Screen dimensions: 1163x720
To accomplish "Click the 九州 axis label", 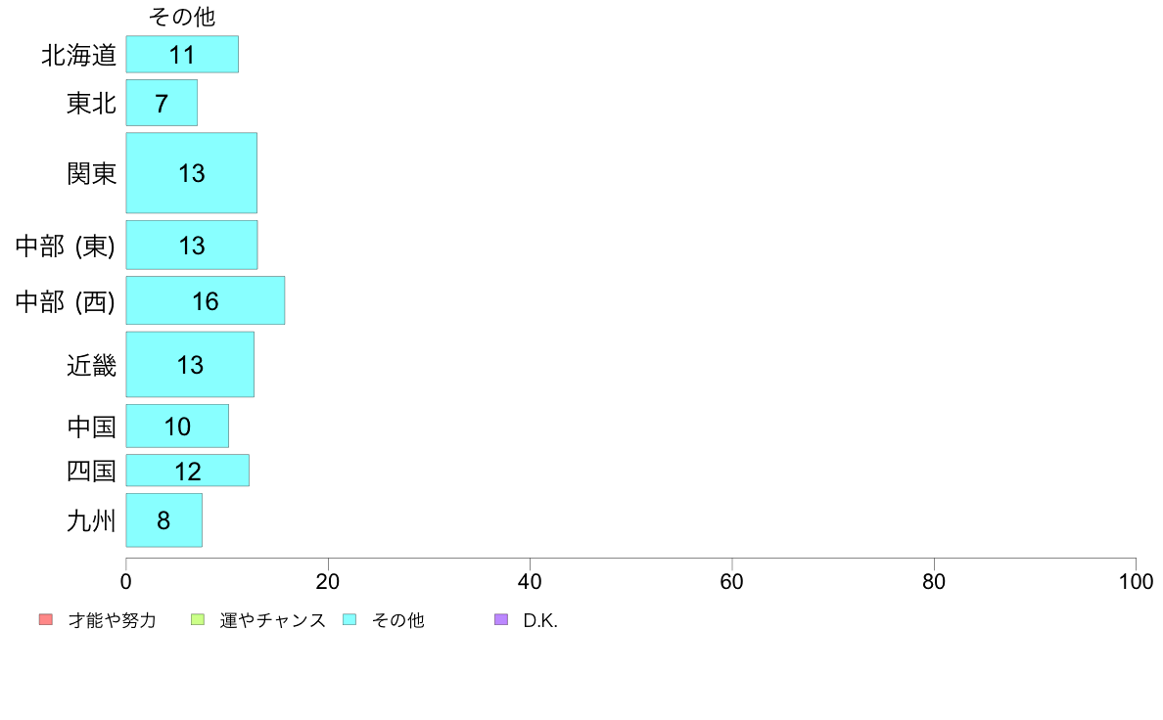I will [91, 520].
